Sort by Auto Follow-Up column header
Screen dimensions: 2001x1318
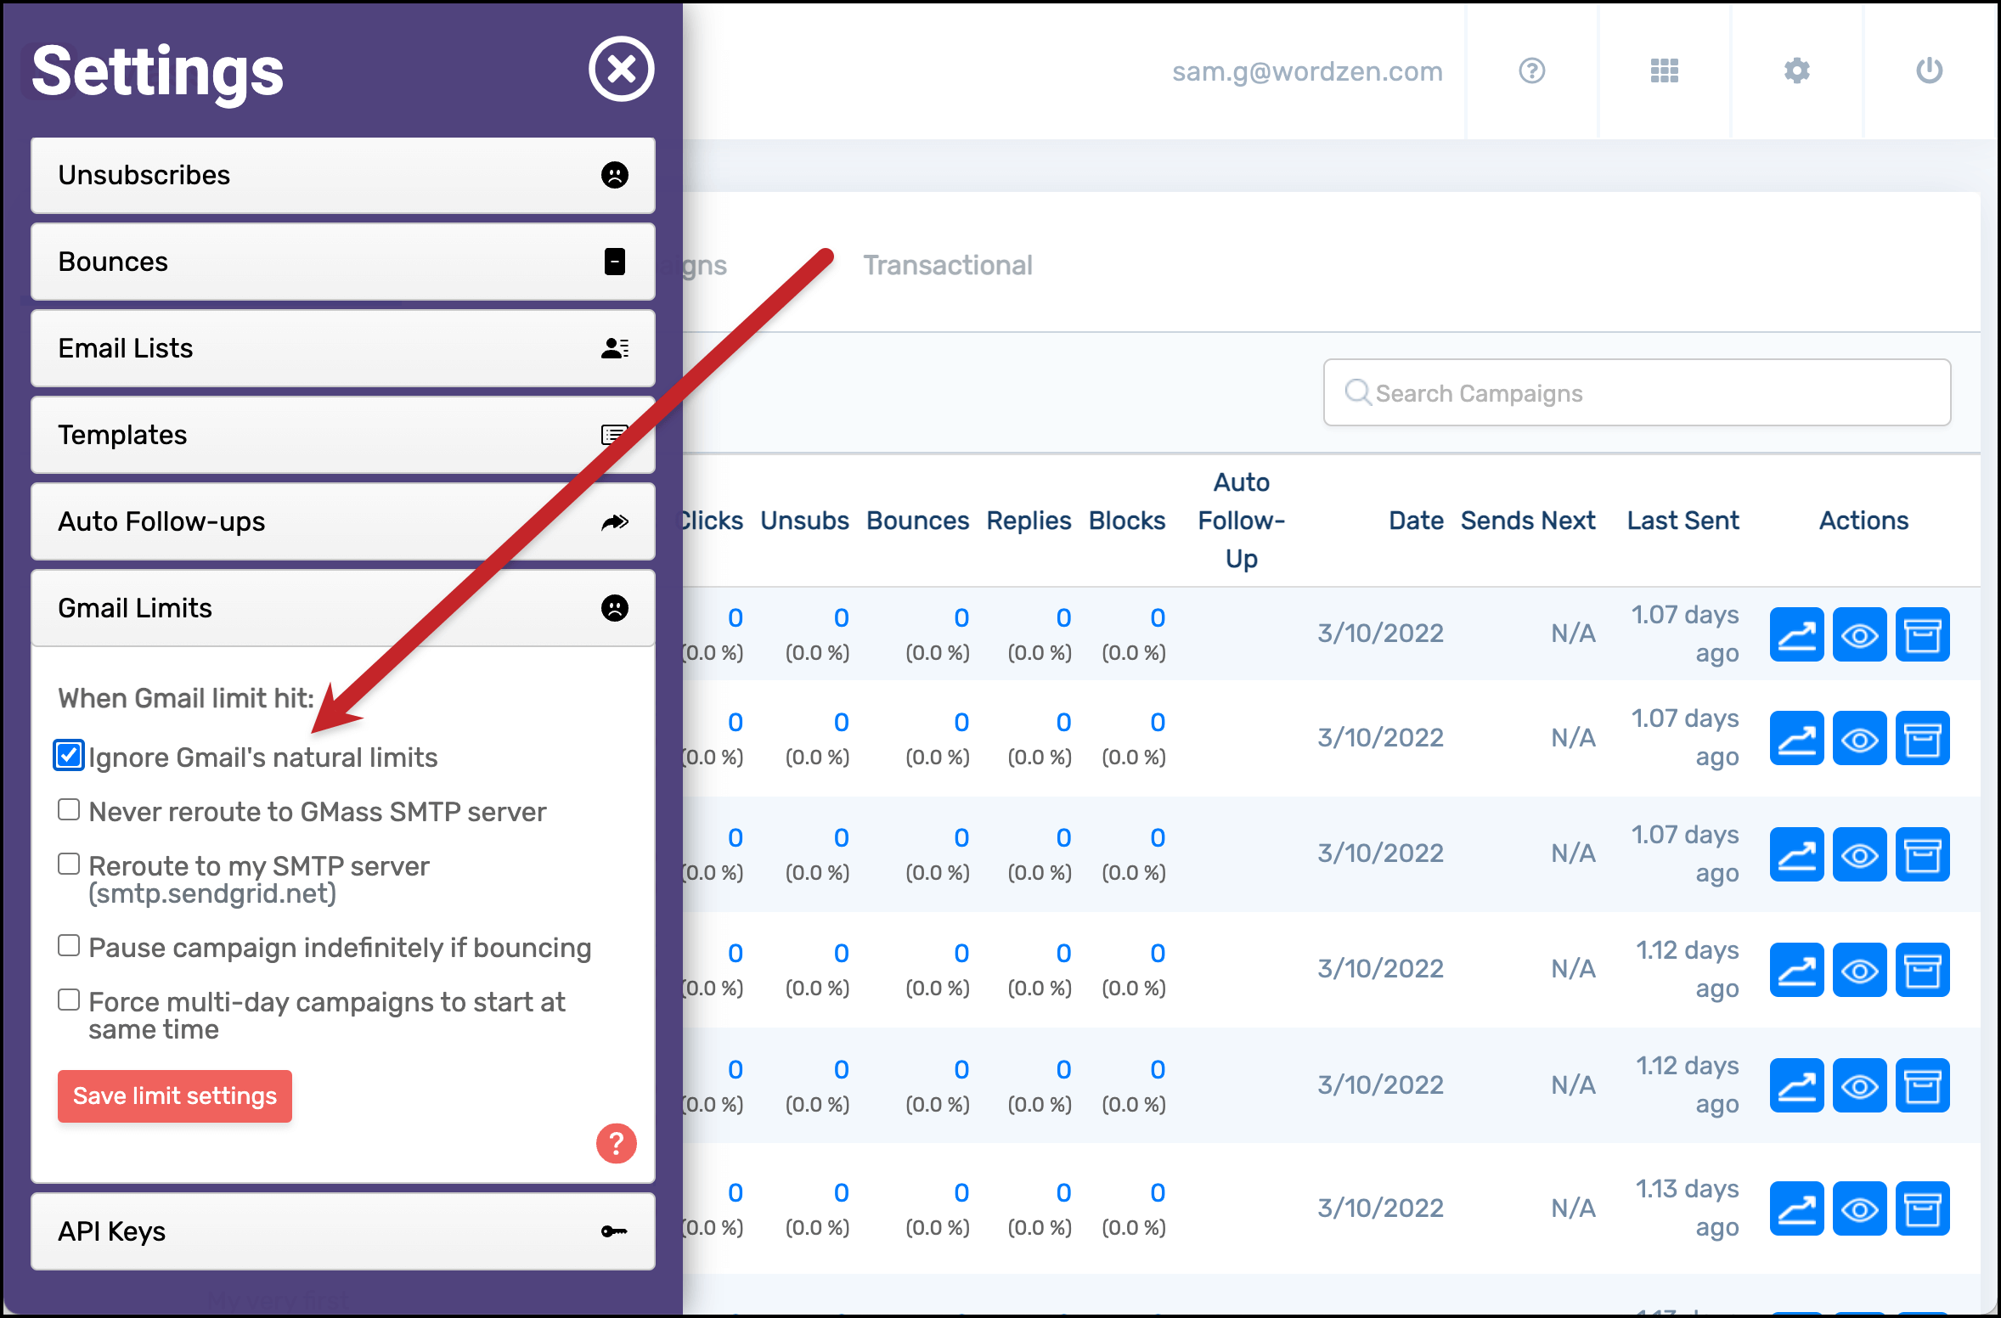tap(1241, 521)
